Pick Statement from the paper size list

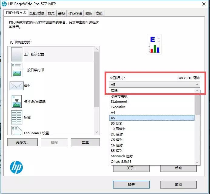click(x=152, y=102)
